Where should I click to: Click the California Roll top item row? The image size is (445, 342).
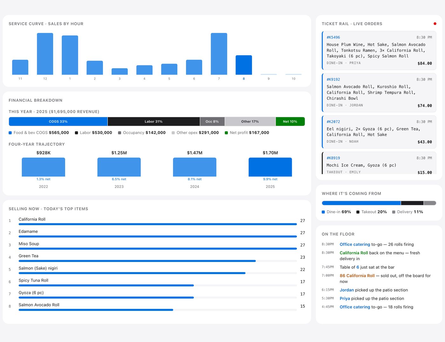(157, 221)
